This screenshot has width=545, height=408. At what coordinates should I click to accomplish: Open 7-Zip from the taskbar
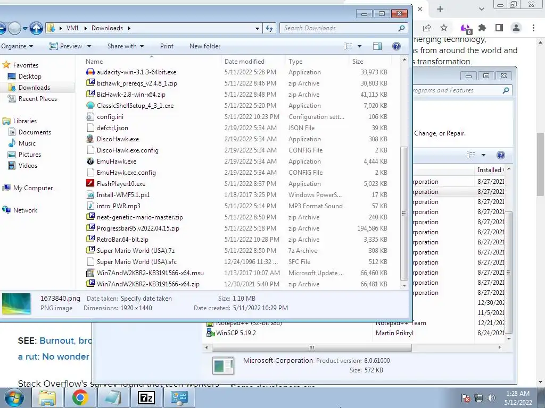click(146, 397)
